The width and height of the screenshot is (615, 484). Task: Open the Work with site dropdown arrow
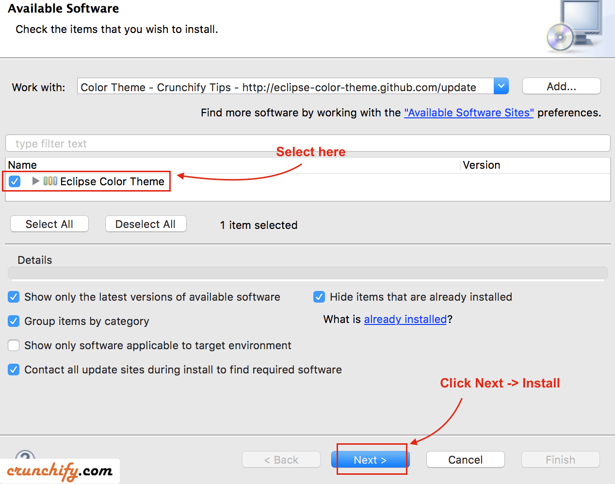501,86
